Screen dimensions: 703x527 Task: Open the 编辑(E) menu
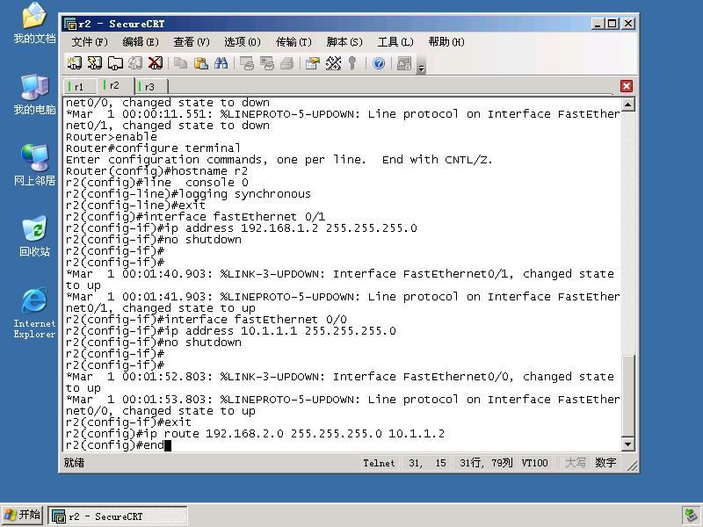(141, 42)
